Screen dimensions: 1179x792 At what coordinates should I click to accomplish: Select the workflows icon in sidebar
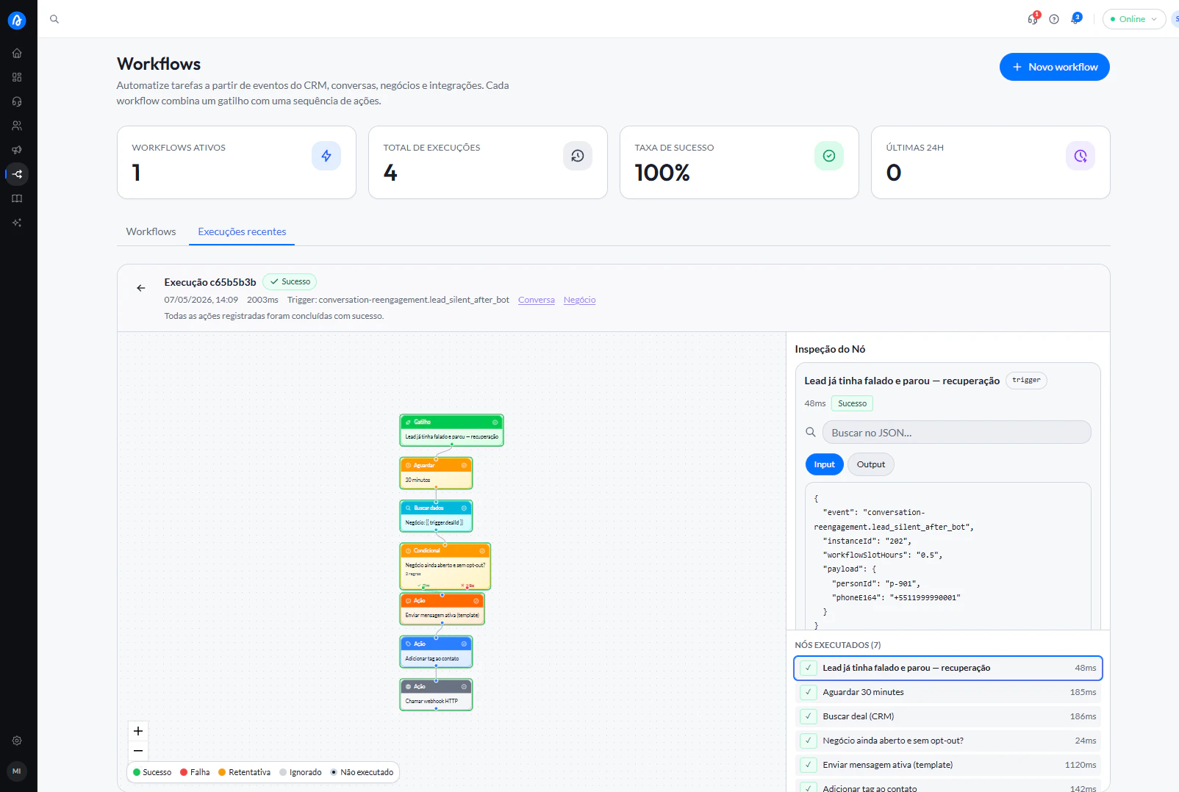point(18,174)
